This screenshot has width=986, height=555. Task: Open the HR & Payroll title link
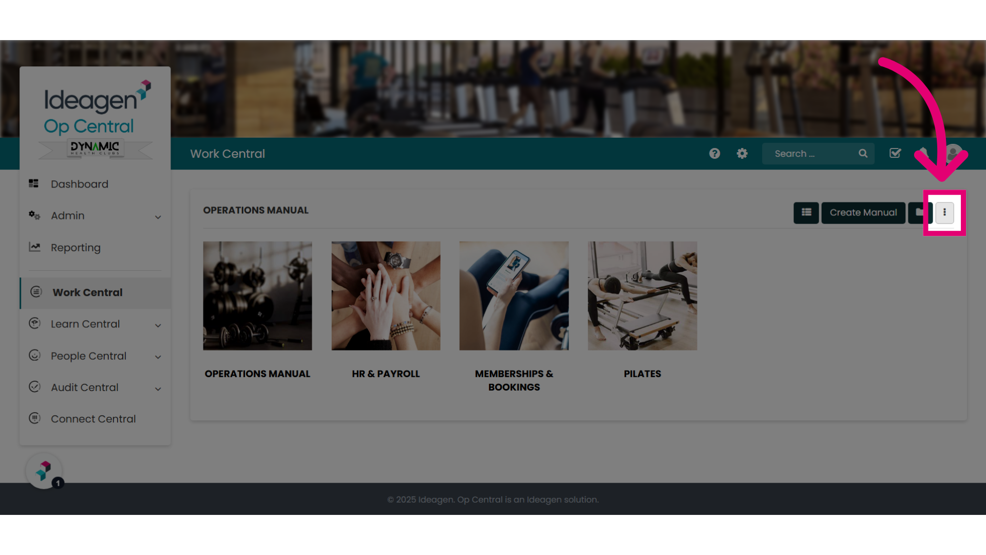tap(386, 374)
